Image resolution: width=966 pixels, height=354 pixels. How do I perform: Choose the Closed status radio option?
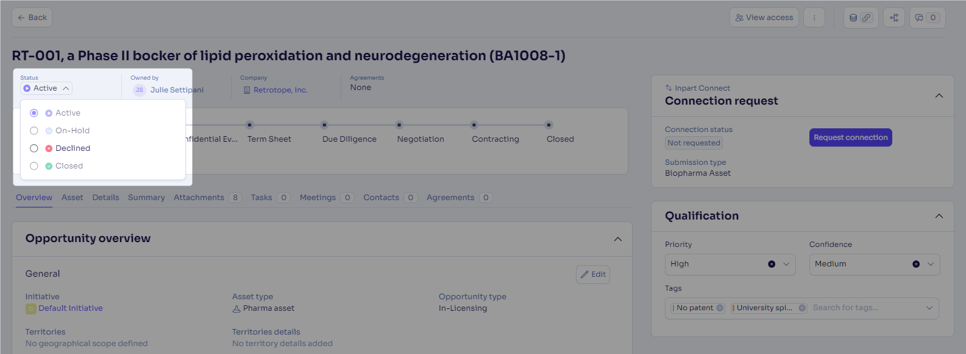tap(34, 166)
